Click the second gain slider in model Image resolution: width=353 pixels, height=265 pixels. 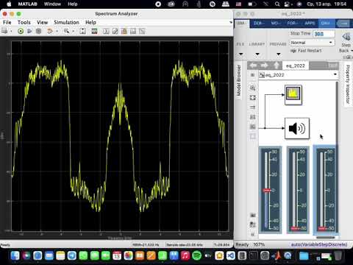(x=298, y=189)
